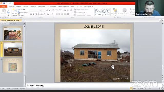Click the zoom slider handle
Image resolution: width=164 pixels, height=92 pixels.
tap(150, 89)
